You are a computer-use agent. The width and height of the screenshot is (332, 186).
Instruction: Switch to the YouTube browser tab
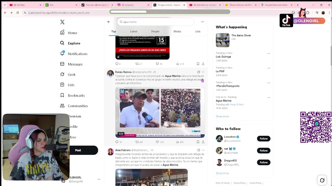coord(25,5)
